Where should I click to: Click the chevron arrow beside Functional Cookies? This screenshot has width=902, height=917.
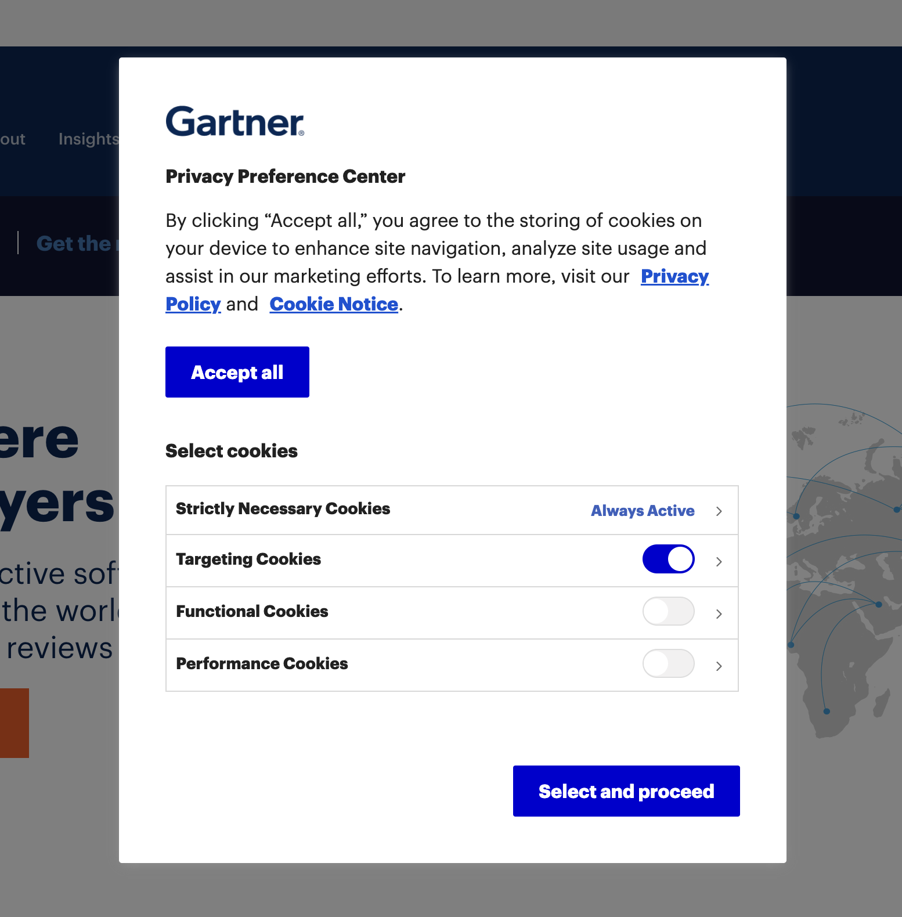(719, 614)
